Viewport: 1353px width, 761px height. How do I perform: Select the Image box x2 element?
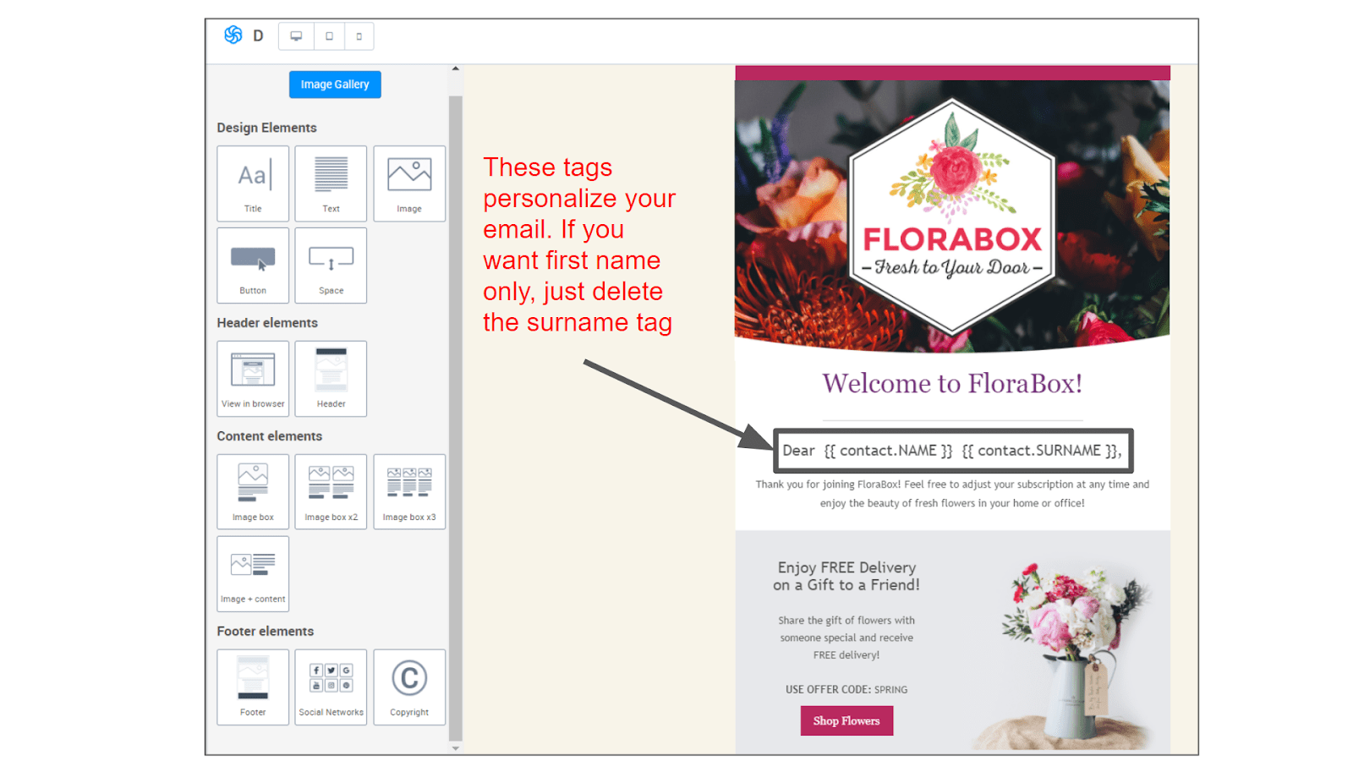click(x=331, y=492)
